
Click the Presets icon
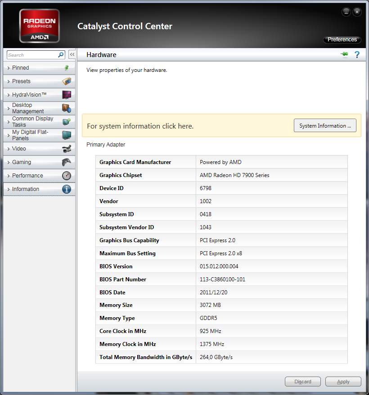67,81
